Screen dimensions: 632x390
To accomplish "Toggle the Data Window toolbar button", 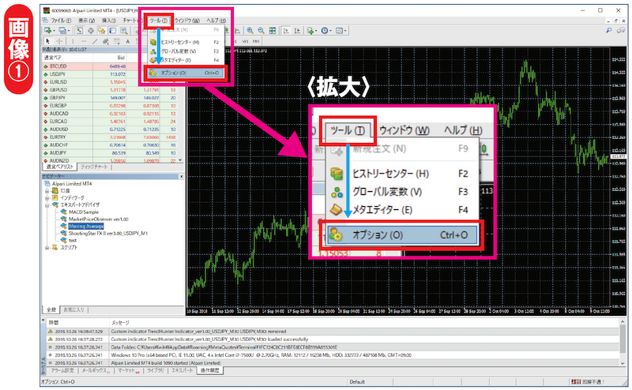I will 91,30.
